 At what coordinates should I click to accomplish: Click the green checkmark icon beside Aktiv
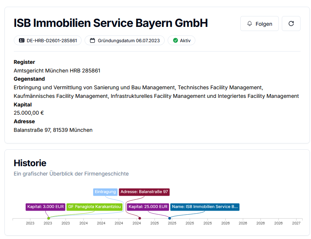coord(175,40)
